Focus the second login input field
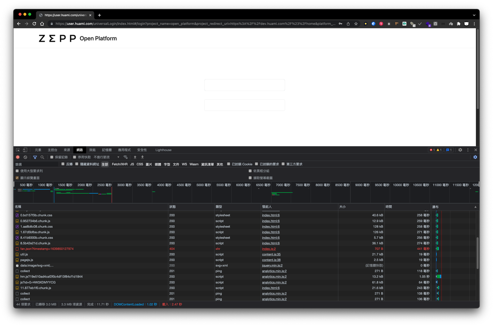Screen dimensions: 493x326 [245, 105]
